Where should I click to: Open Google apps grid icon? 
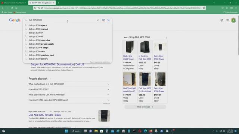point(227,20)
